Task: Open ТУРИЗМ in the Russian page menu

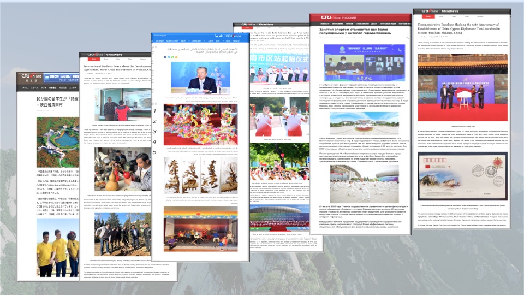Action: [349, 23]
